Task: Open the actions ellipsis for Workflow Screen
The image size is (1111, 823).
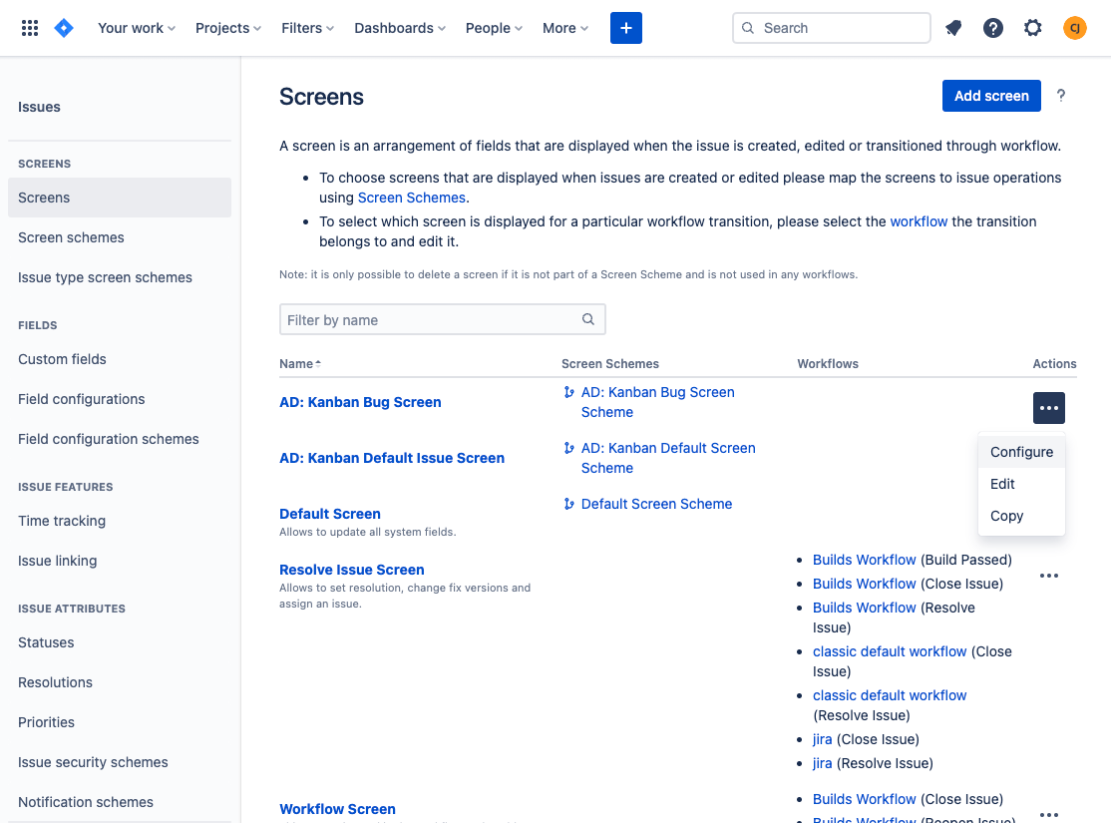Action: tap(1048, 814)
